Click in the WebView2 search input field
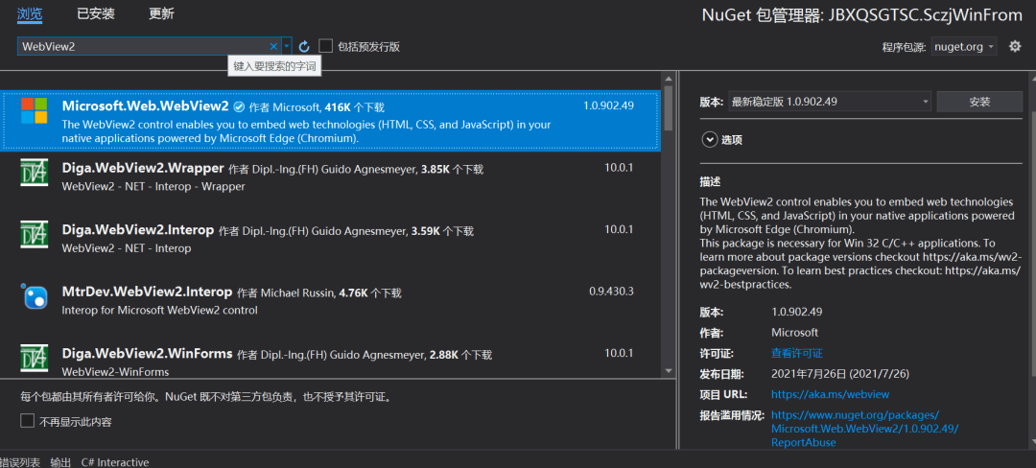 [x=142, y=46]
